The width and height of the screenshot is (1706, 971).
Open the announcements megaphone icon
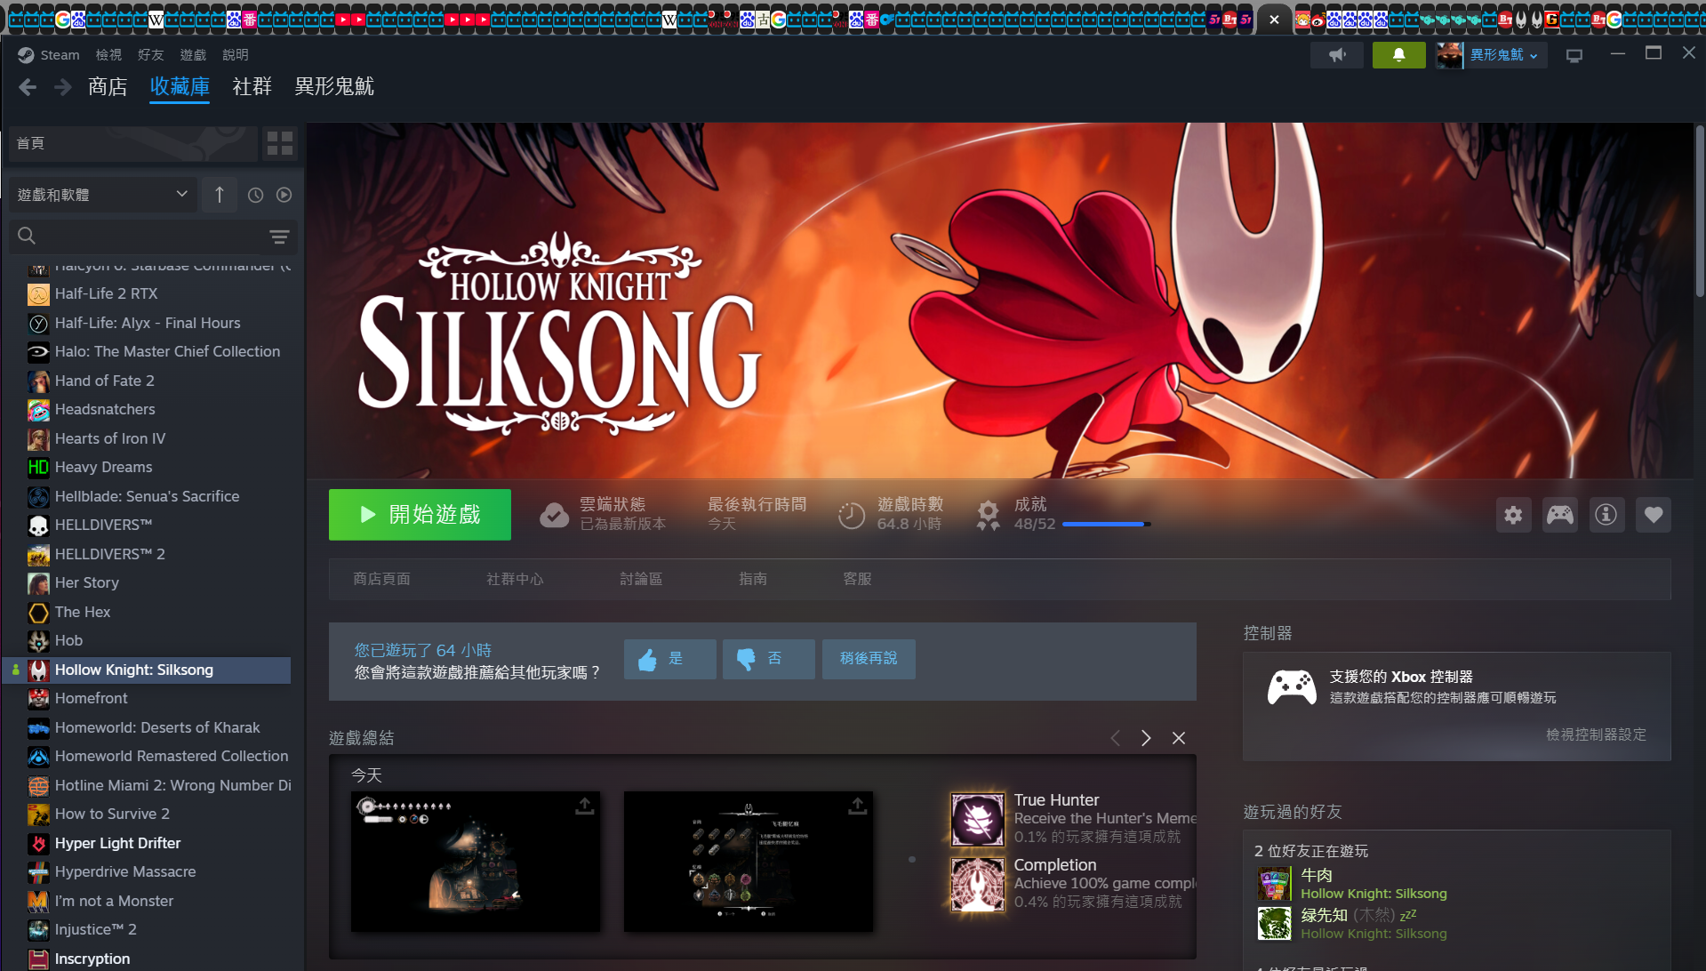pos(1337,55)
